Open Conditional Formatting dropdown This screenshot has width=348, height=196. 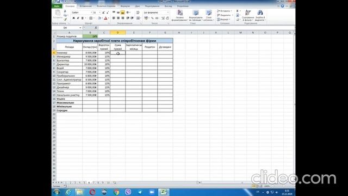(180, 15)
